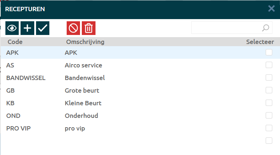Viewport: 280px width, 155px height.
Task: Check the Grote beurt checkbox
Action: tap(269, 90)
